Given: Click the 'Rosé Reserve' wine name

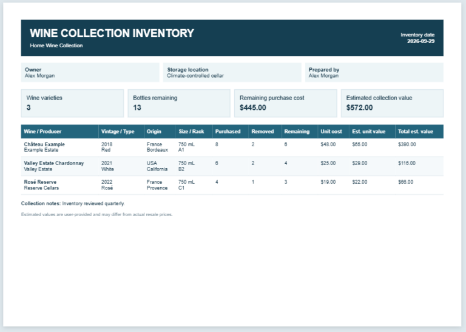Looking at the screenshot, I should (40, 182).
